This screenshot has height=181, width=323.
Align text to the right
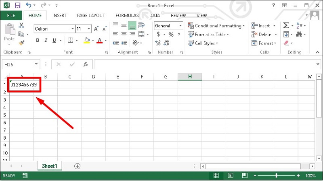click(132, 34)
